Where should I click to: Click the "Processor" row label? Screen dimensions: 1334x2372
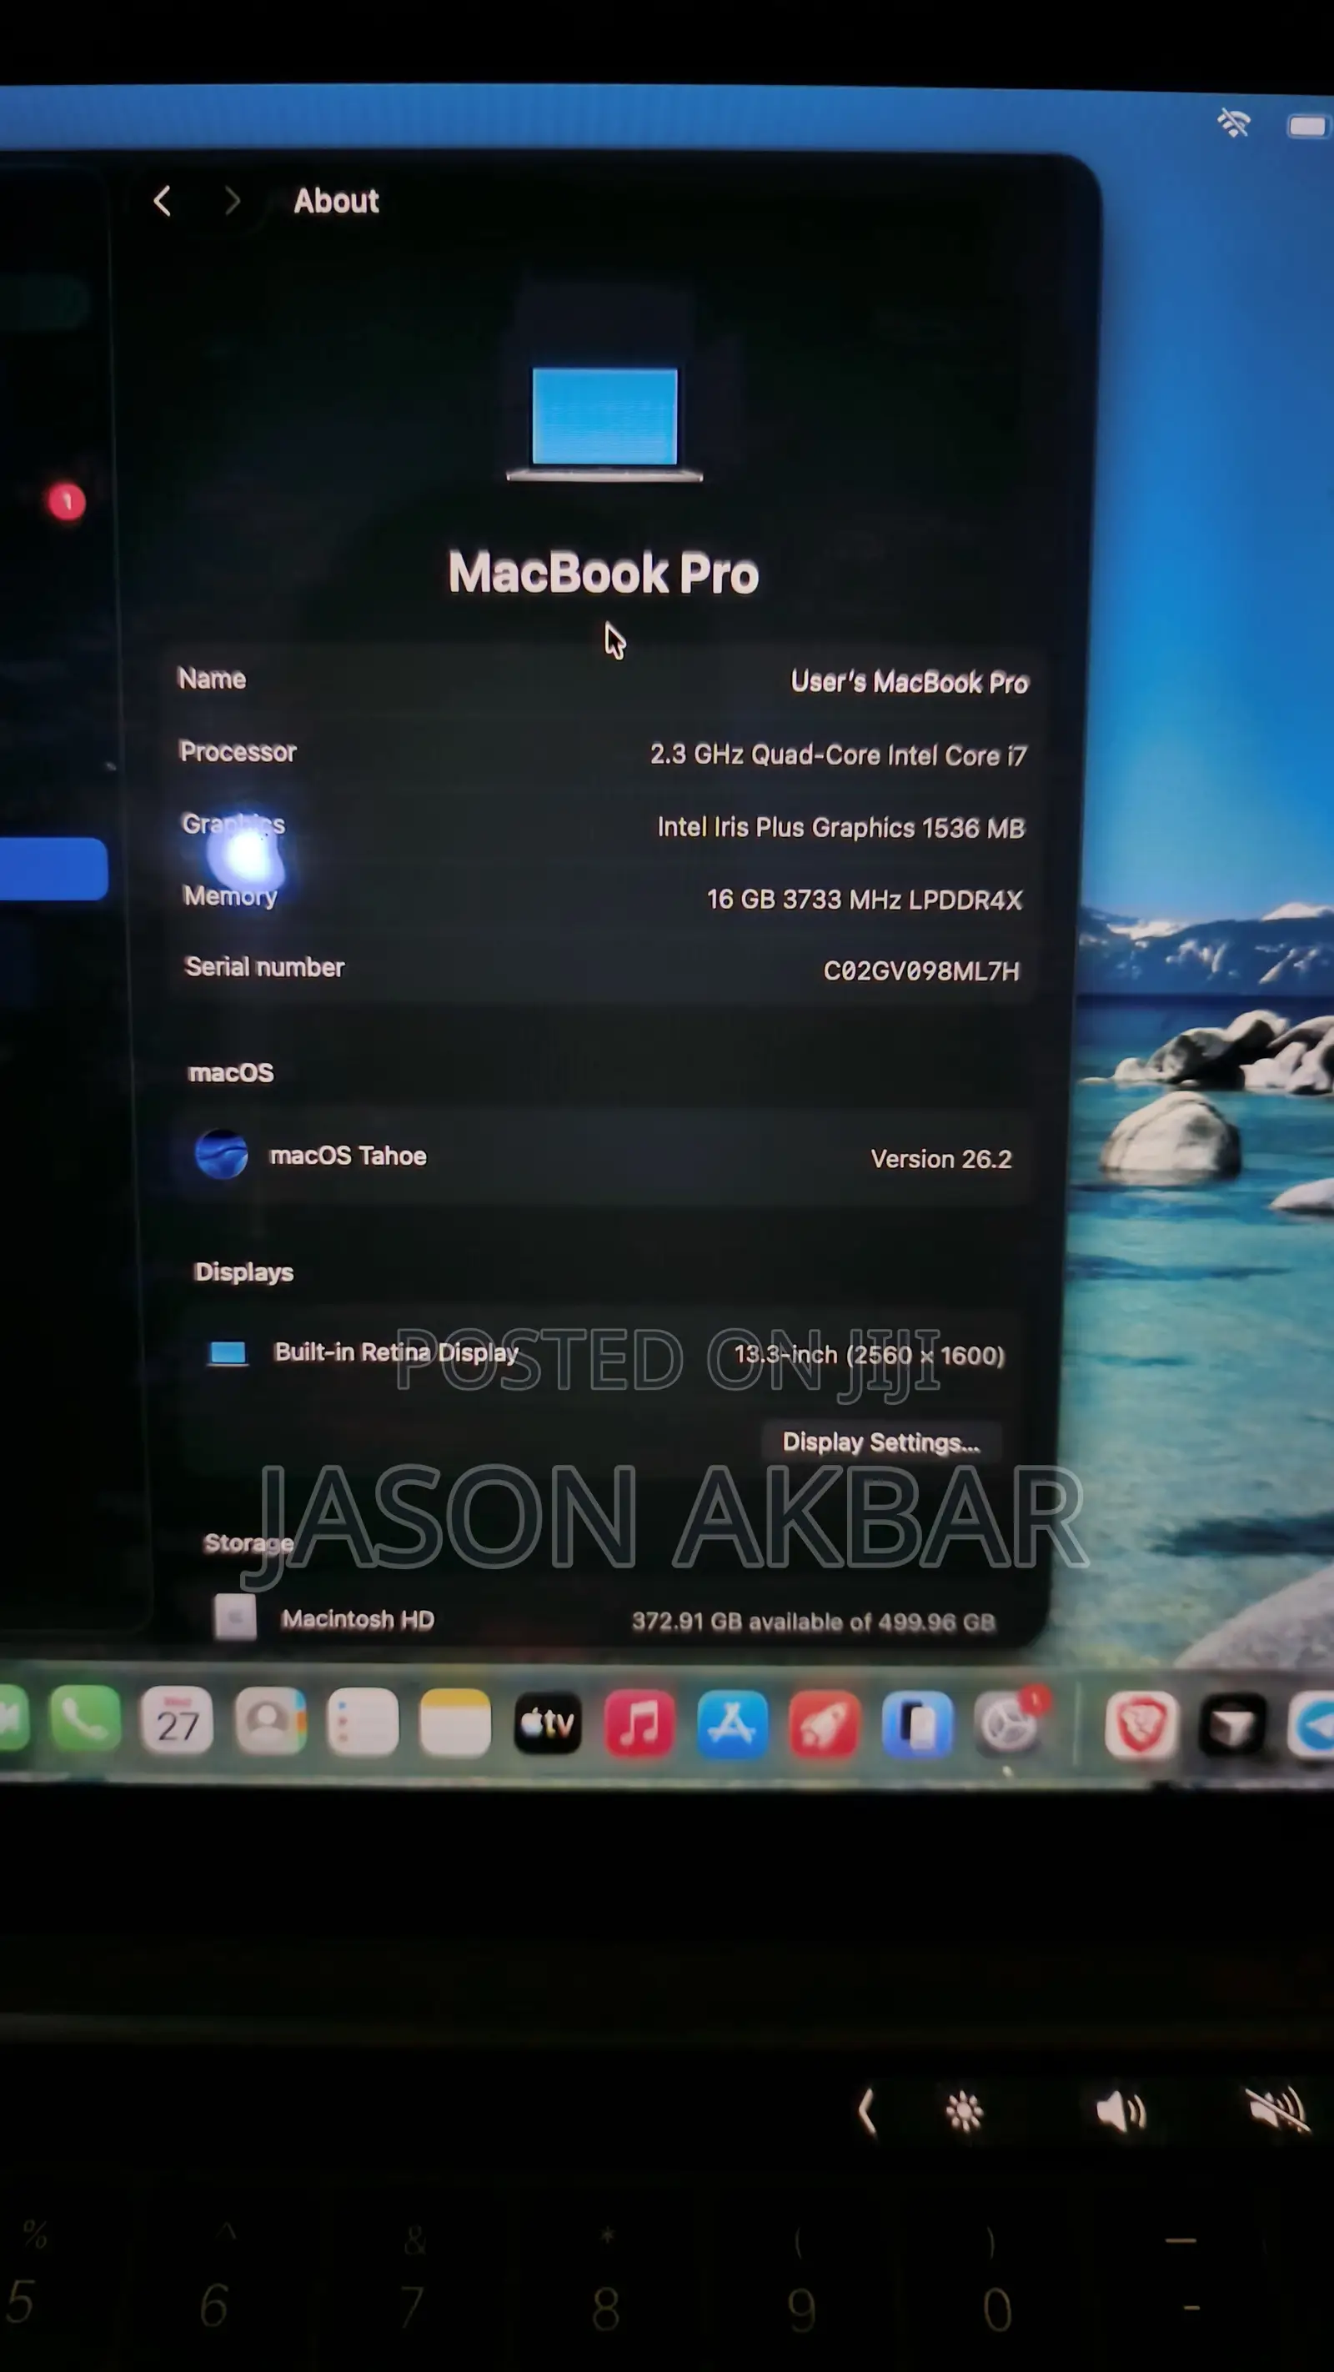tap(238, 751)
